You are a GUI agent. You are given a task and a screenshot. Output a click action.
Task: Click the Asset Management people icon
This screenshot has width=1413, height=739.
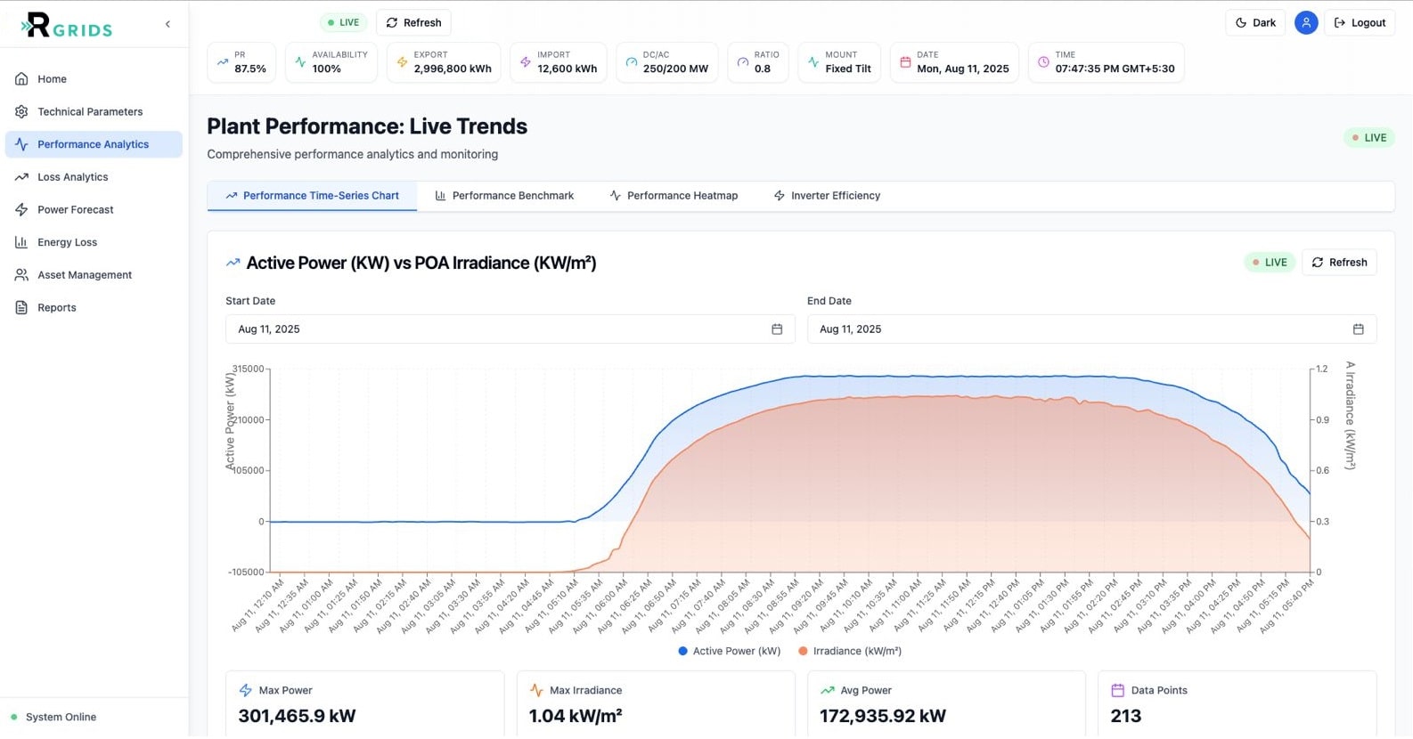tap(21, 275)
